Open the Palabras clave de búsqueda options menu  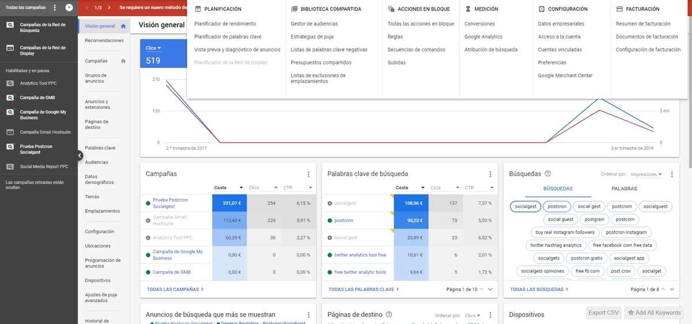click(x=490, y=174)
